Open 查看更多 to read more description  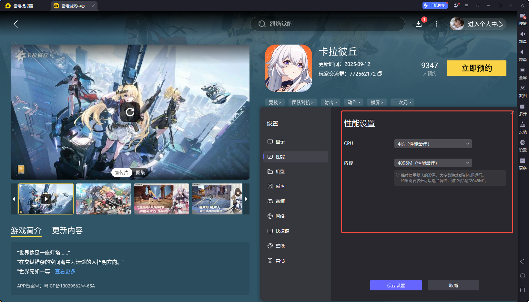tap(65, 271)
